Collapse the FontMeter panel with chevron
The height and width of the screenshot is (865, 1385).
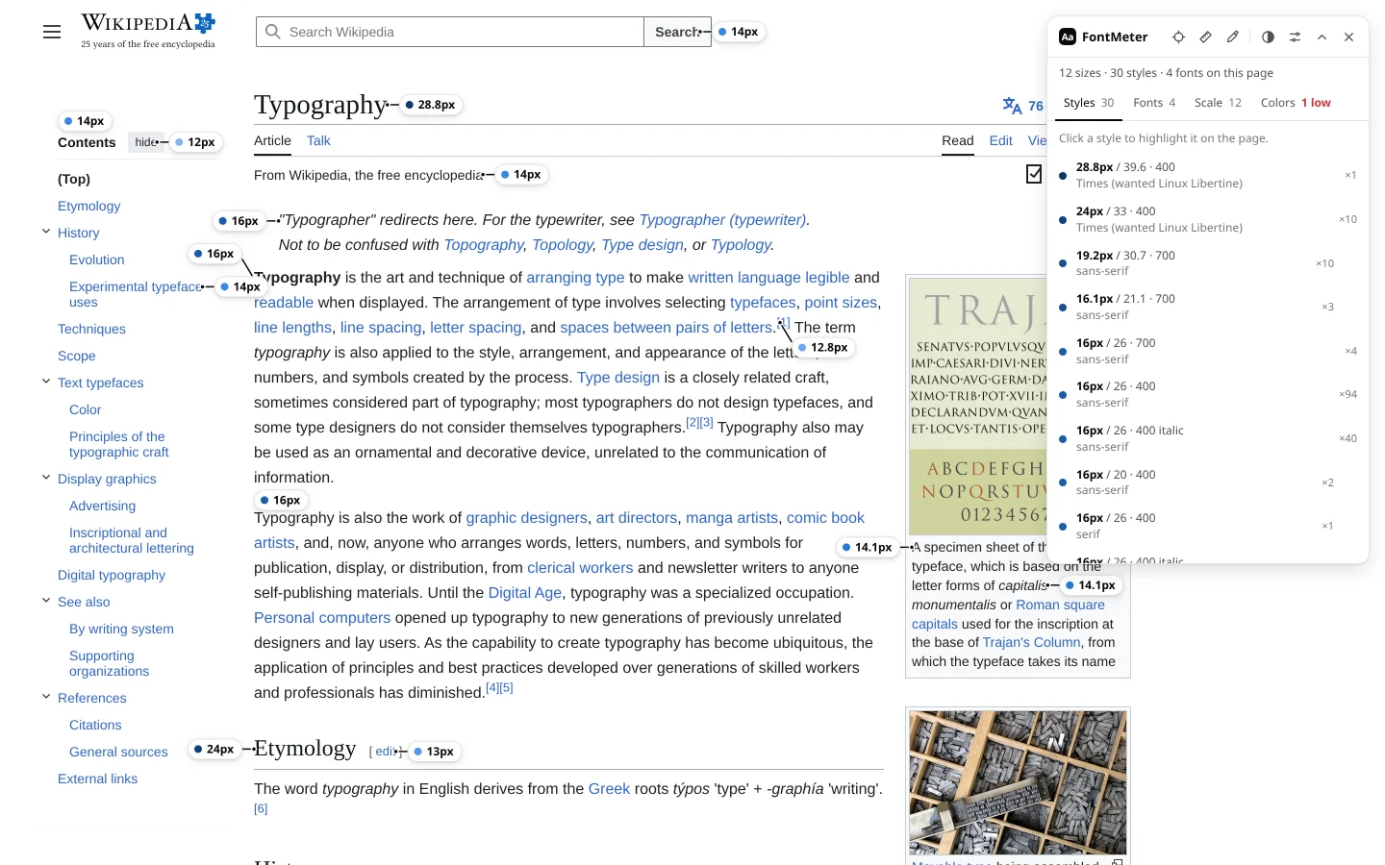click(1322, 37)
